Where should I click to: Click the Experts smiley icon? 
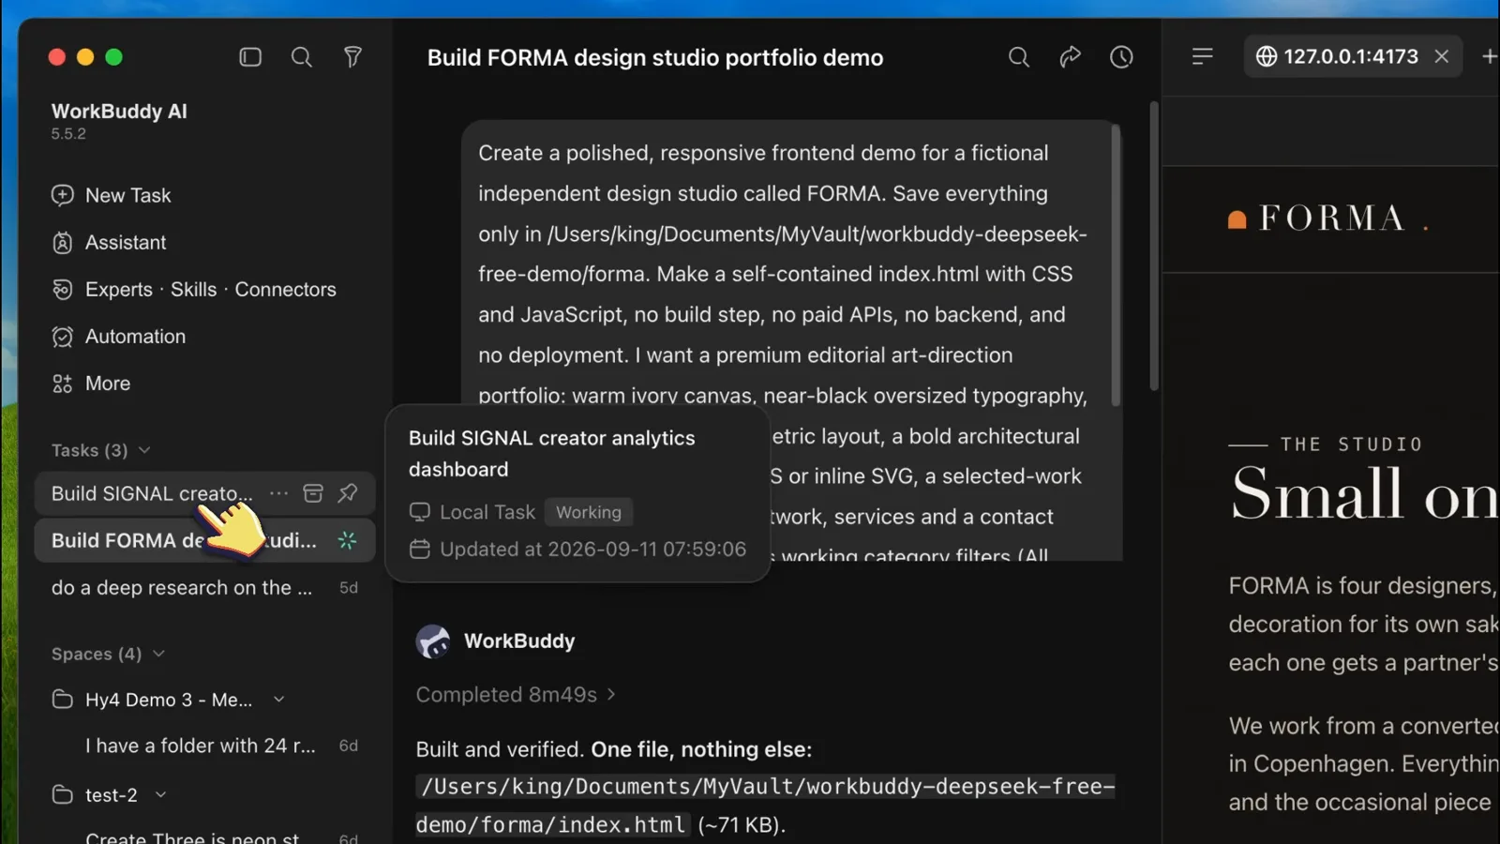pos(62,289)
